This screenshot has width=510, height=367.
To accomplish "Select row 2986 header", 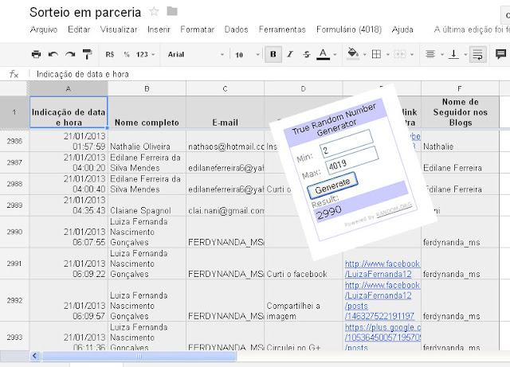I will (x=14, y=141).
